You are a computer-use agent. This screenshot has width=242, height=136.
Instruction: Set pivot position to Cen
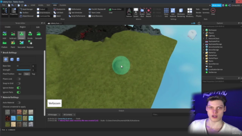(27, 74)
